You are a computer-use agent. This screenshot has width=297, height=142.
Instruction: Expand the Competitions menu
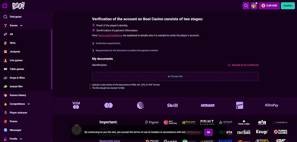click(29, 104)
